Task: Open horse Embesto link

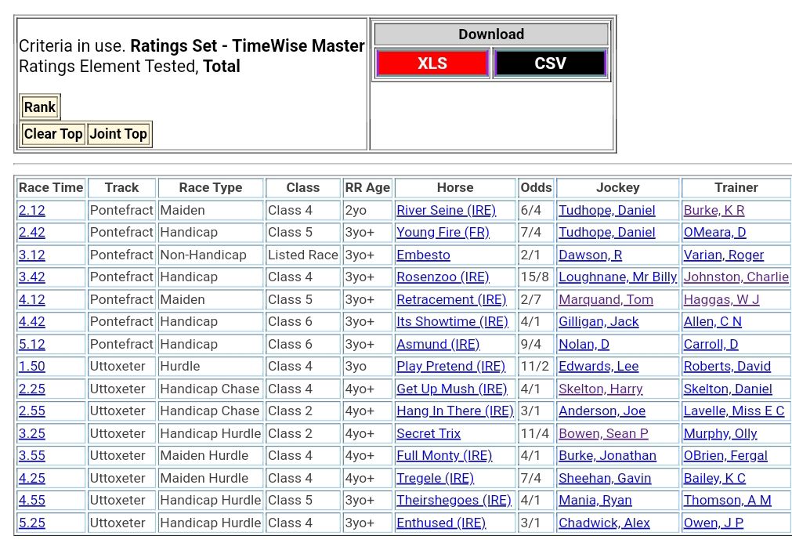Action: 423,255
